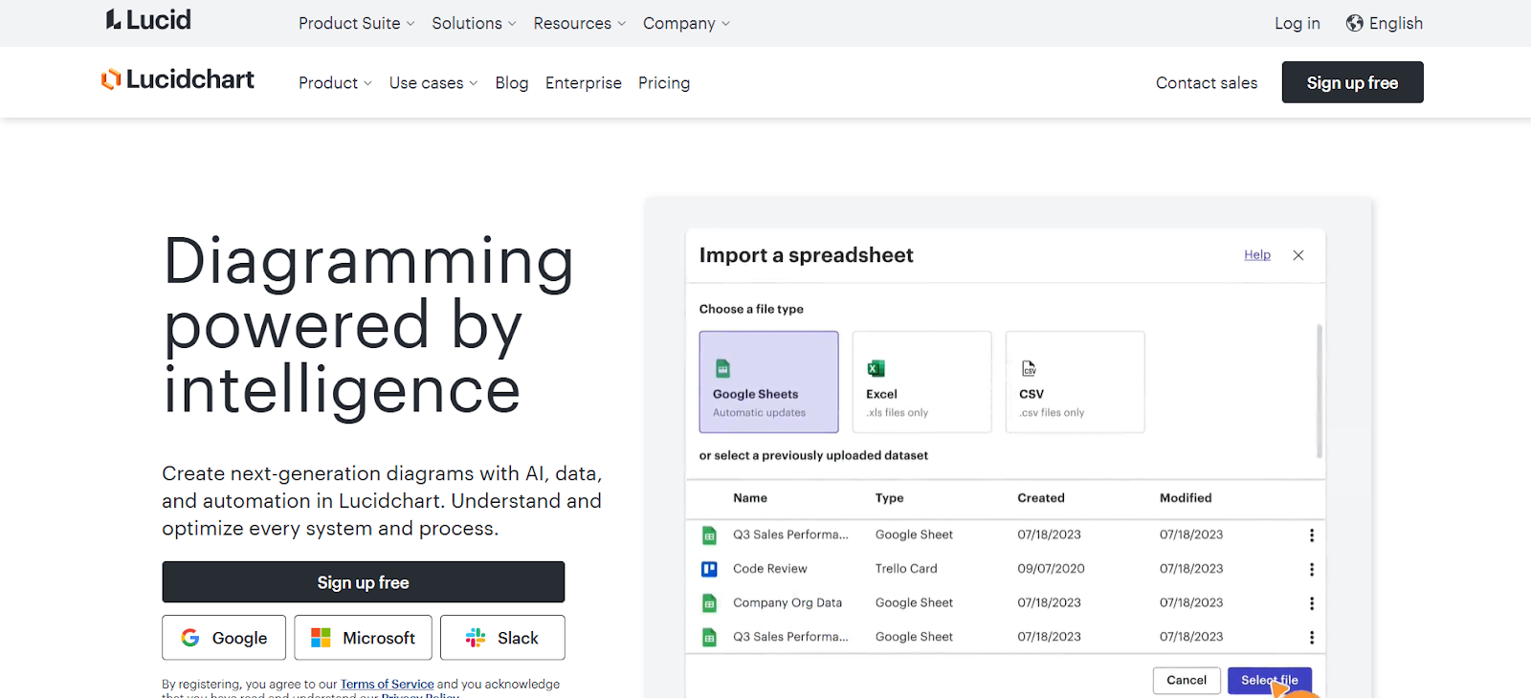The image size is (1531, 698).
Task: Click the Type column header
Action: pyautogui.click(x=890, y=498)
